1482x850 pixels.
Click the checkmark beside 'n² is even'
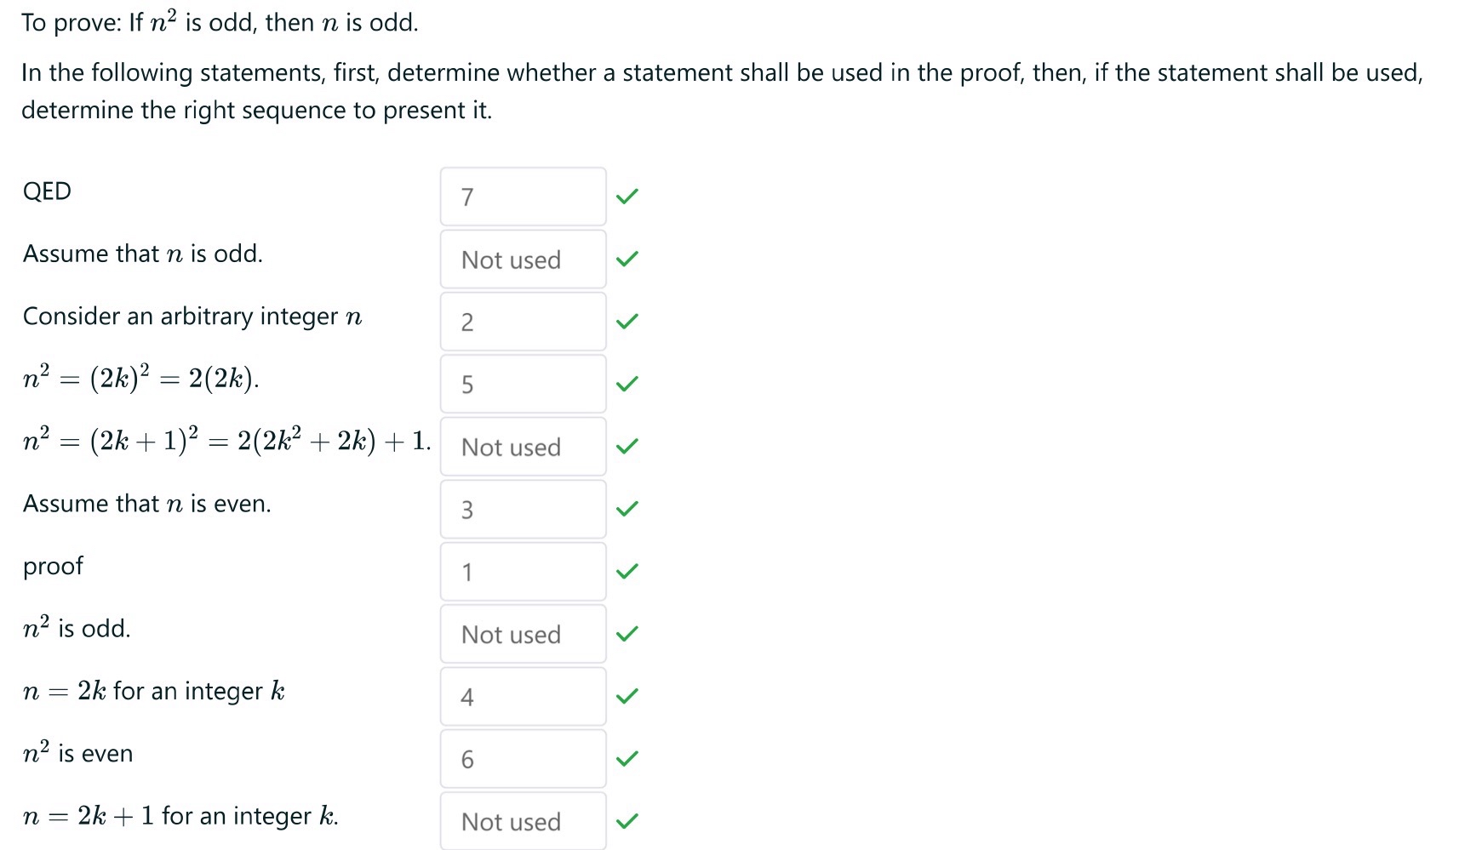(x=628, y=758)
